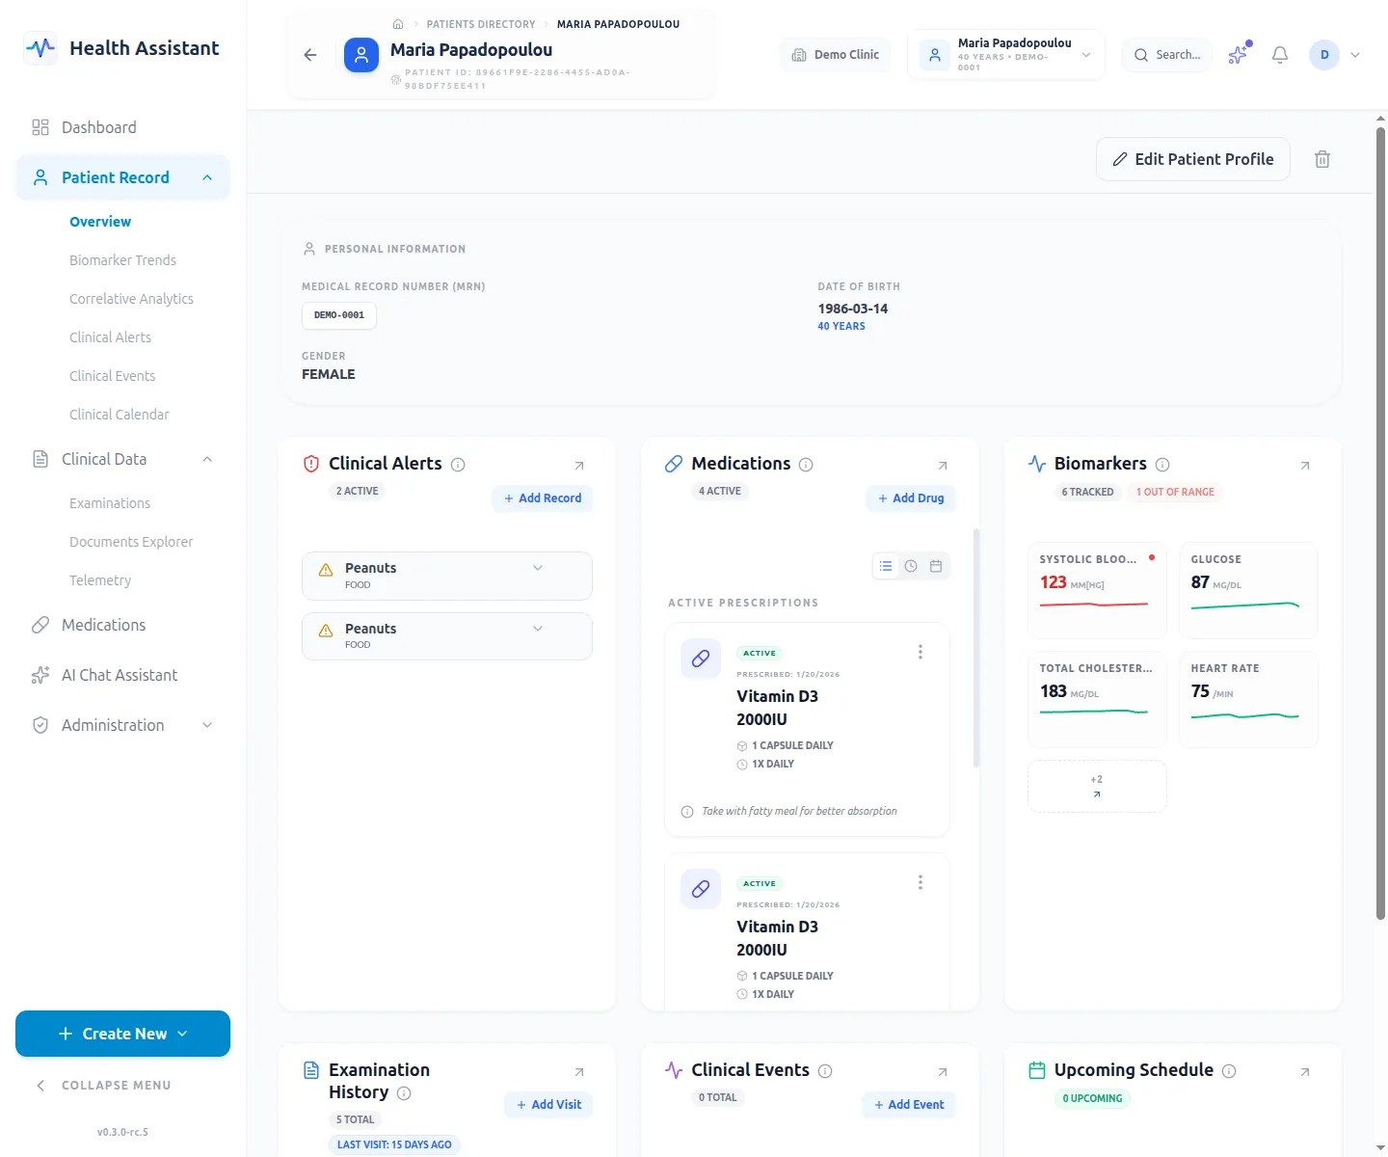Click the user avatar D

point(1324,55)
